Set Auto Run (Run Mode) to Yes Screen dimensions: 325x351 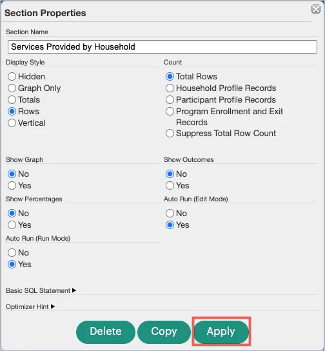(12, 265)
